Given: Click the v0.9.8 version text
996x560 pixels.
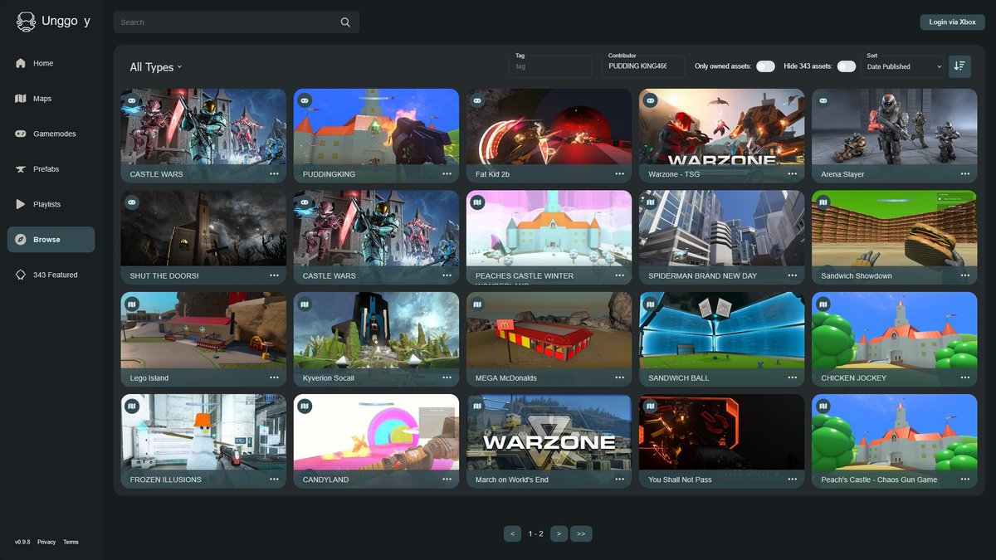Looking at the screenshot, I should click(x=22, y=542).
